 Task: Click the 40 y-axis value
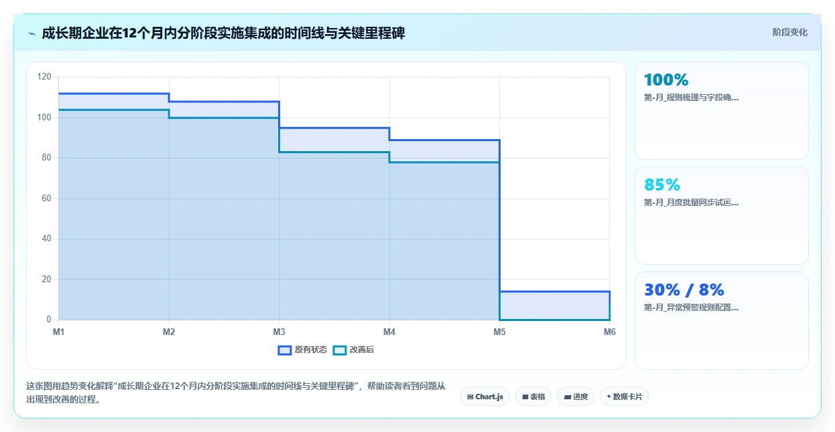pos(46,239)
